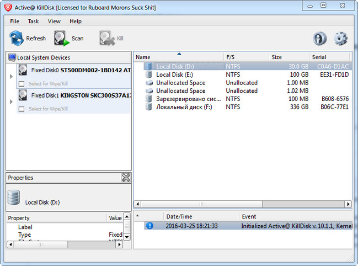Select the Fixed Disk0 ST500DM002 drive icon

23,70
